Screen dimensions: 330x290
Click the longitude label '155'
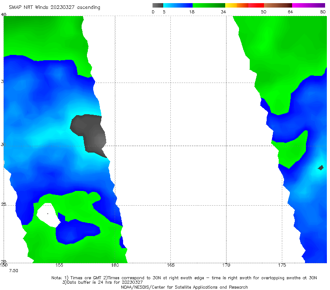[x=59, y=265]
